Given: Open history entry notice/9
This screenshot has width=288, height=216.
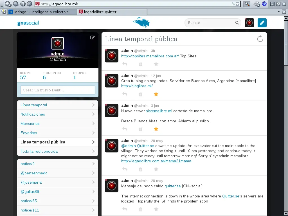Looking at the screenshot, I should coord(58,164).
